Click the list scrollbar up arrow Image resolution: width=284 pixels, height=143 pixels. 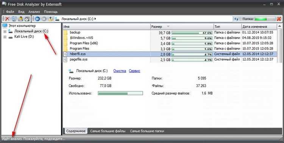tap(280, 27)
